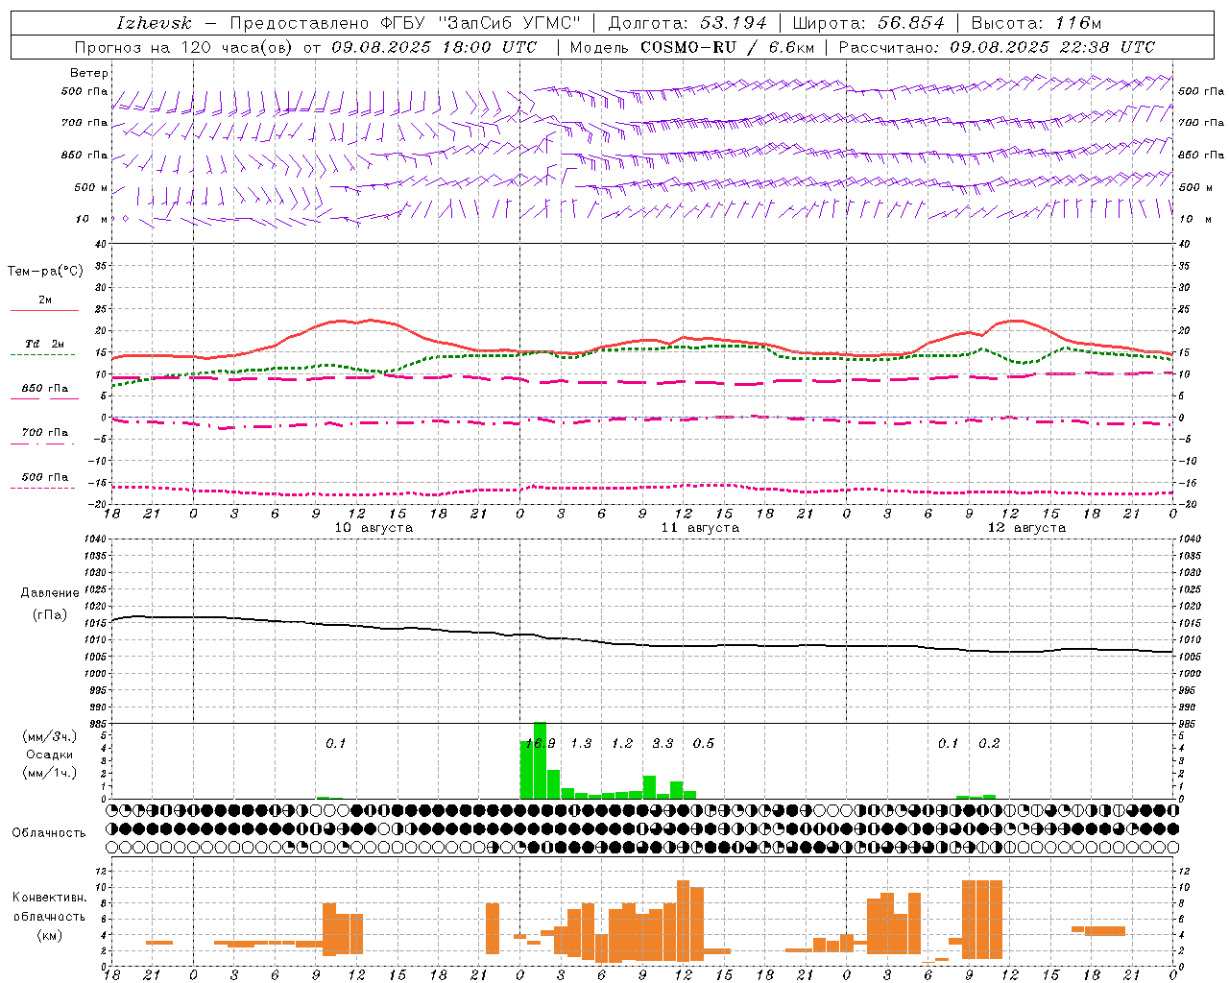Click the 10 августа date label

coord(374,528)
